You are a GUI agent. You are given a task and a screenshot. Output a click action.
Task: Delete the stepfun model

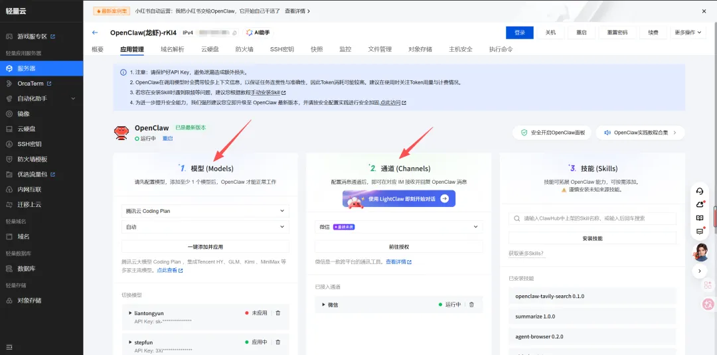click(x=278, y=342)
